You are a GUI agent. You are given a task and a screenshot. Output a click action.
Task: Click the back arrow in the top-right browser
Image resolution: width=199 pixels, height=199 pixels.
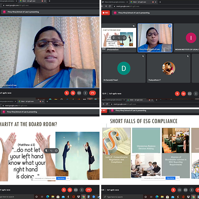[102, 6]
